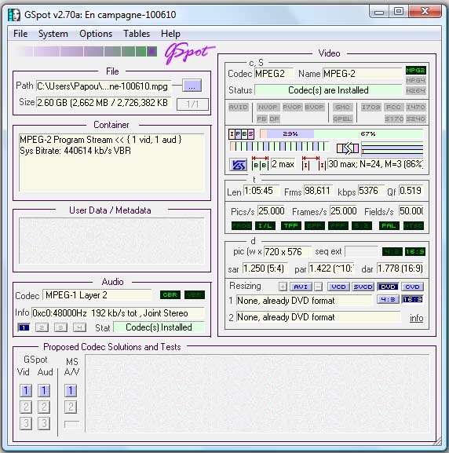The image size is (449, 453).
Task: Click the Path text field
Action: [104, 86]
